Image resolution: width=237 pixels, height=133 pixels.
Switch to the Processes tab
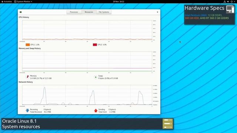[x=74, y=12]
